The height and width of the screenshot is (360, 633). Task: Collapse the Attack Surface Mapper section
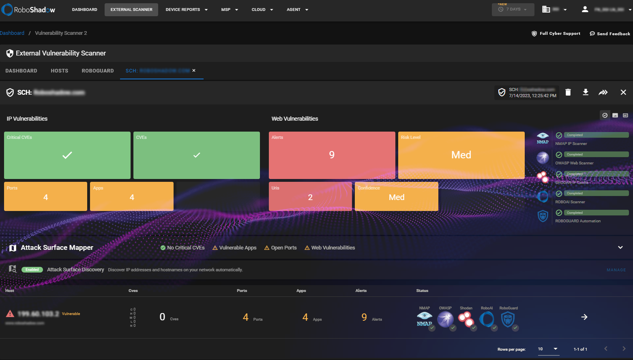(x=620, y=247)
